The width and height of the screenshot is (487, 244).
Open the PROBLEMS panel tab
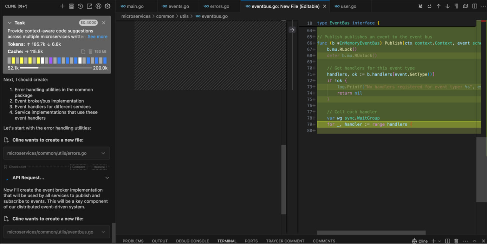click(133, 241)
